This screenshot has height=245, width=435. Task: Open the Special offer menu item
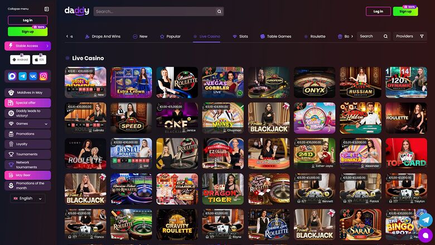pos(28,103)
